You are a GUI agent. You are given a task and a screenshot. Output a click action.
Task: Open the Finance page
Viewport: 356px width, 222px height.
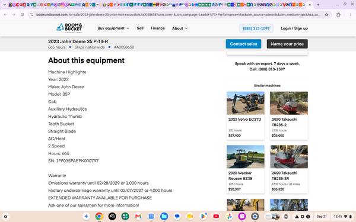[158, 28]
